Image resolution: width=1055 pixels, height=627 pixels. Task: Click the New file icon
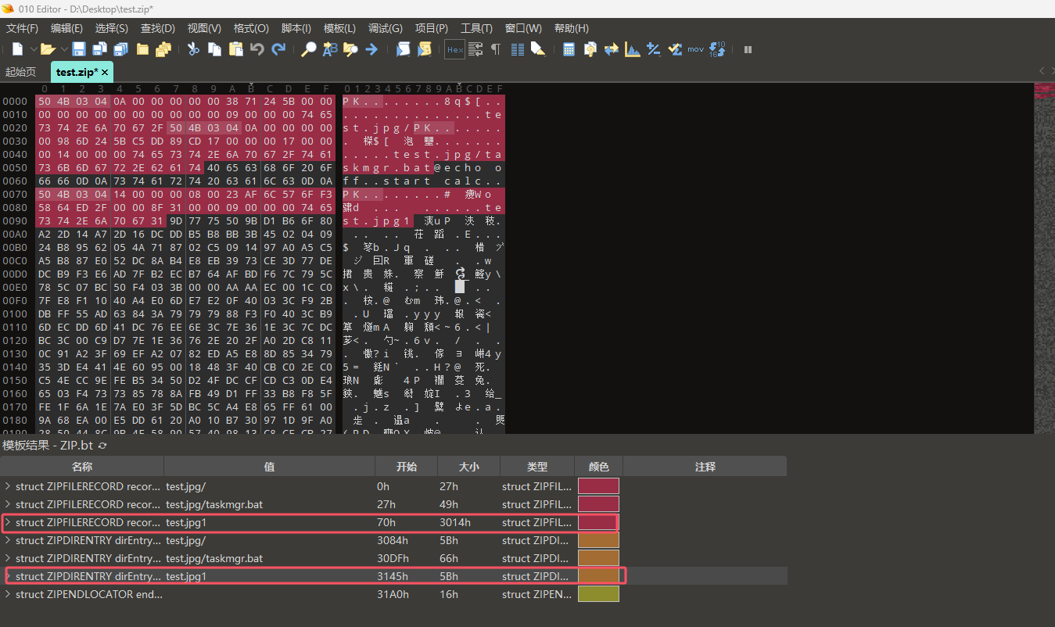(17, 49)
